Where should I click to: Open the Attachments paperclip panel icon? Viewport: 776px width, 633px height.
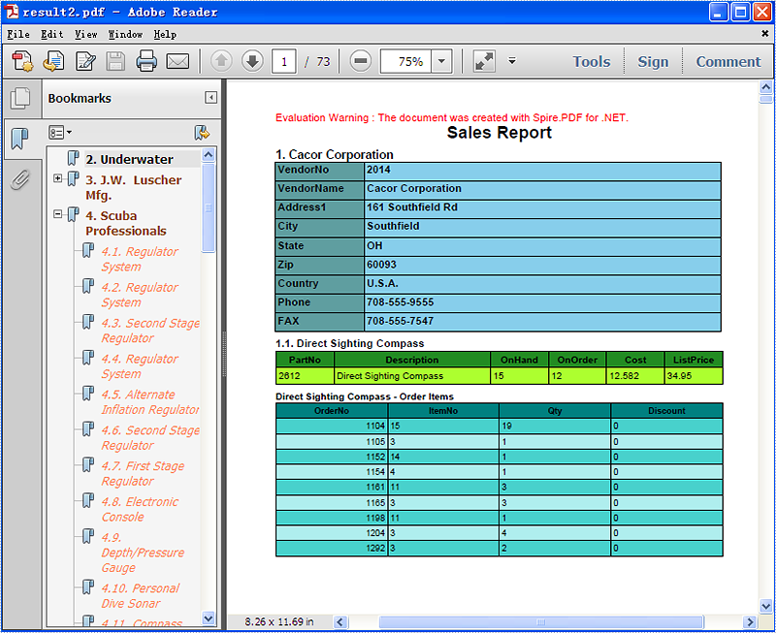[20, 179]
